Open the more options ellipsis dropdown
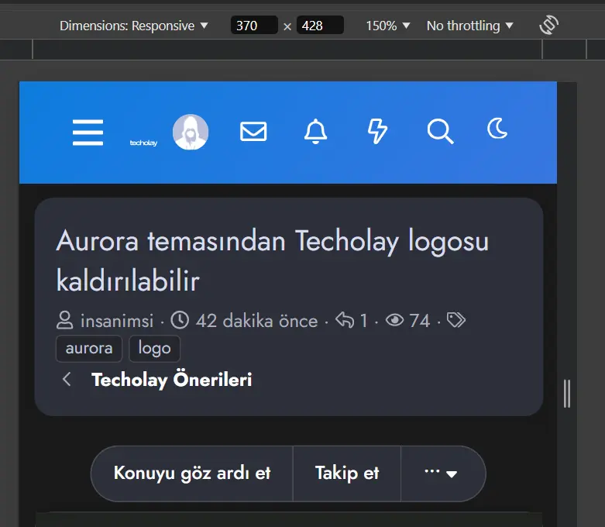Screen dimensions: 605x527 click(442, 474)
